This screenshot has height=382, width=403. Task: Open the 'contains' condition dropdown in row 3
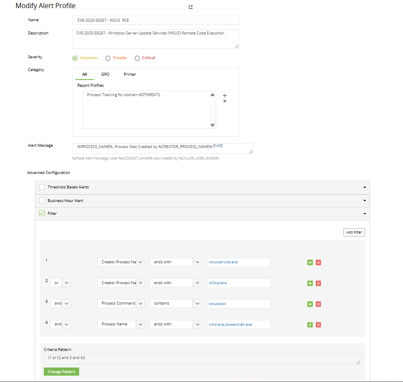[x=197, y=304]
